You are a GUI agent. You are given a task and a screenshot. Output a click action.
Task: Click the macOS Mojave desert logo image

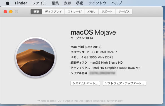(36, 57)
